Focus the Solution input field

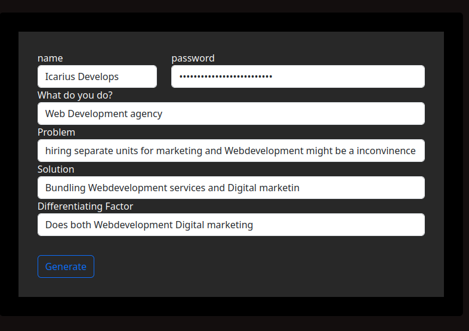231,188
